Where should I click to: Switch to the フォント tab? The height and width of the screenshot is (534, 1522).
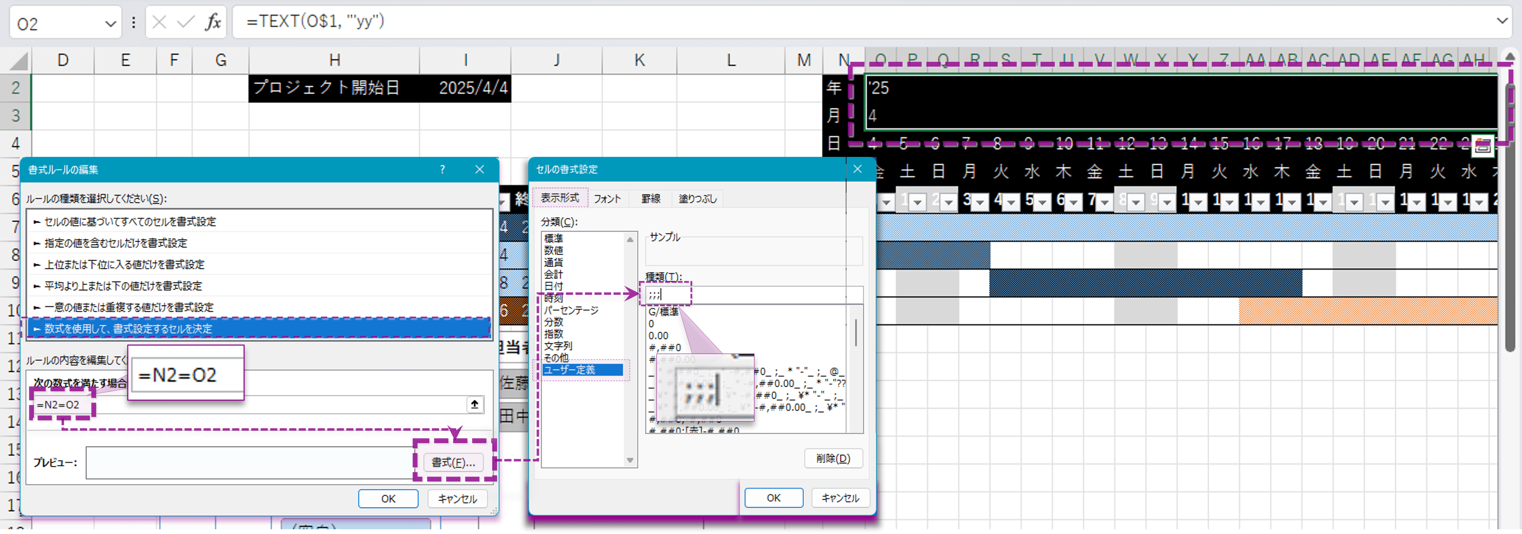point(607,199)
